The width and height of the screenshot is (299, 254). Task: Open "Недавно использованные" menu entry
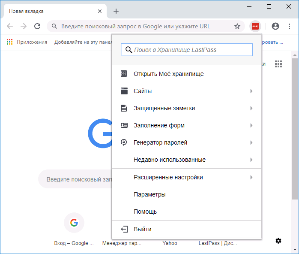coord(187,160)
